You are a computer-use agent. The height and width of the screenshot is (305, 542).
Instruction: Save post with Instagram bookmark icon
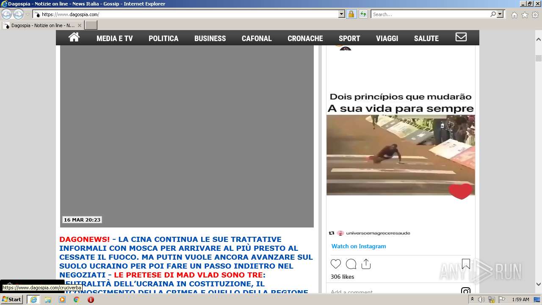tap(466, 264)
